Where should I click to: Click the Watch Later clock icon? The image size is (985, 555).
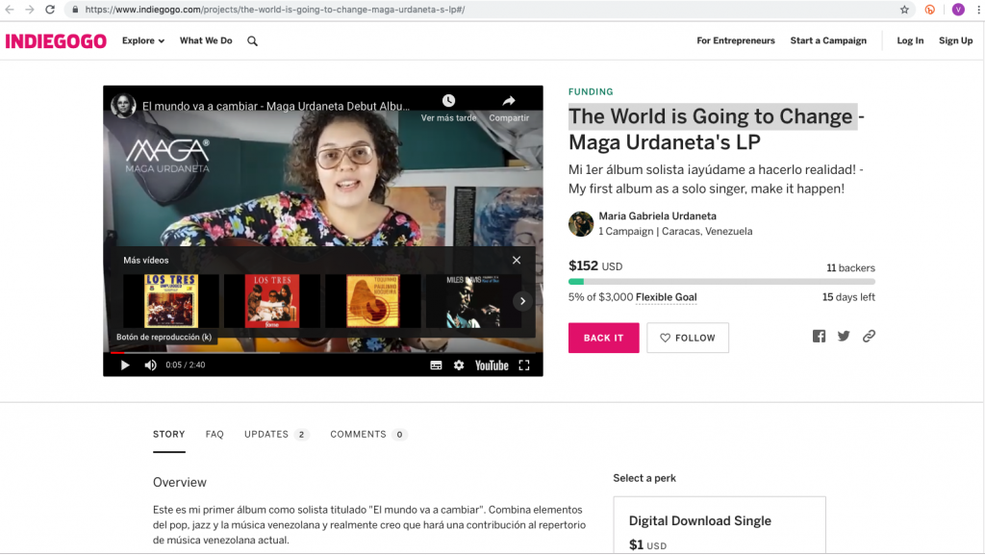pos(448,101)
